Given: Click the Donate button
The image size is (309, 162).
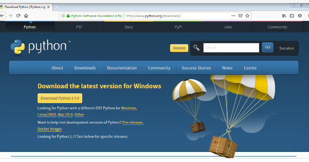Looking at the screenshot, I should point(179,48).
